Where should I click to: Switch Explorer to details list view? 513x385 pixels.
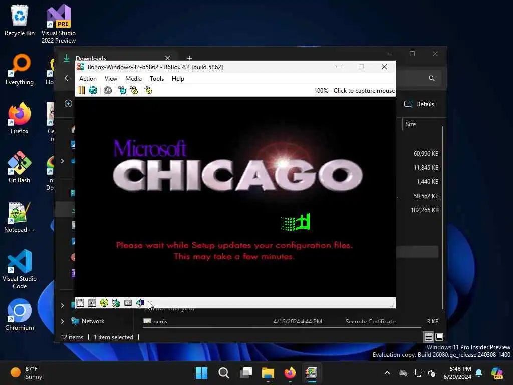coord(429,336)
